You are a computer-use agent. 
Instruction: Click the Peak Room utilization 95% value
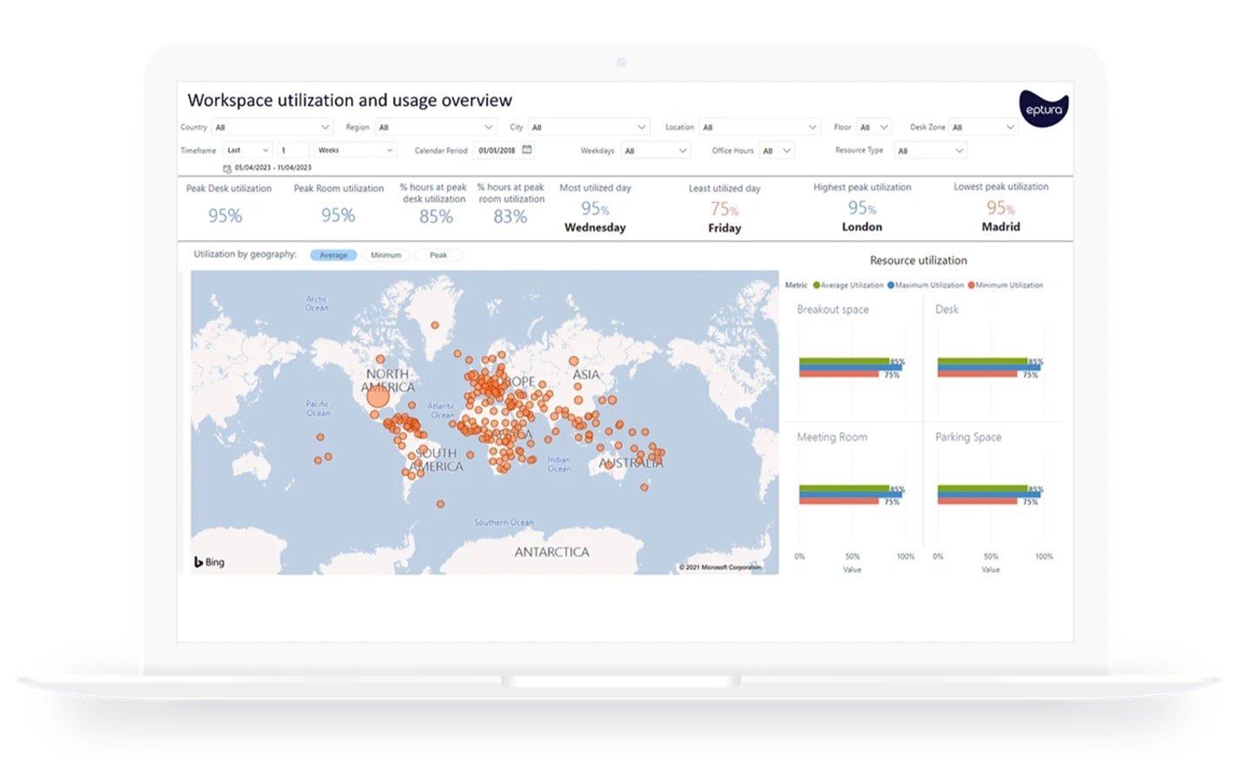click(338, 215)
